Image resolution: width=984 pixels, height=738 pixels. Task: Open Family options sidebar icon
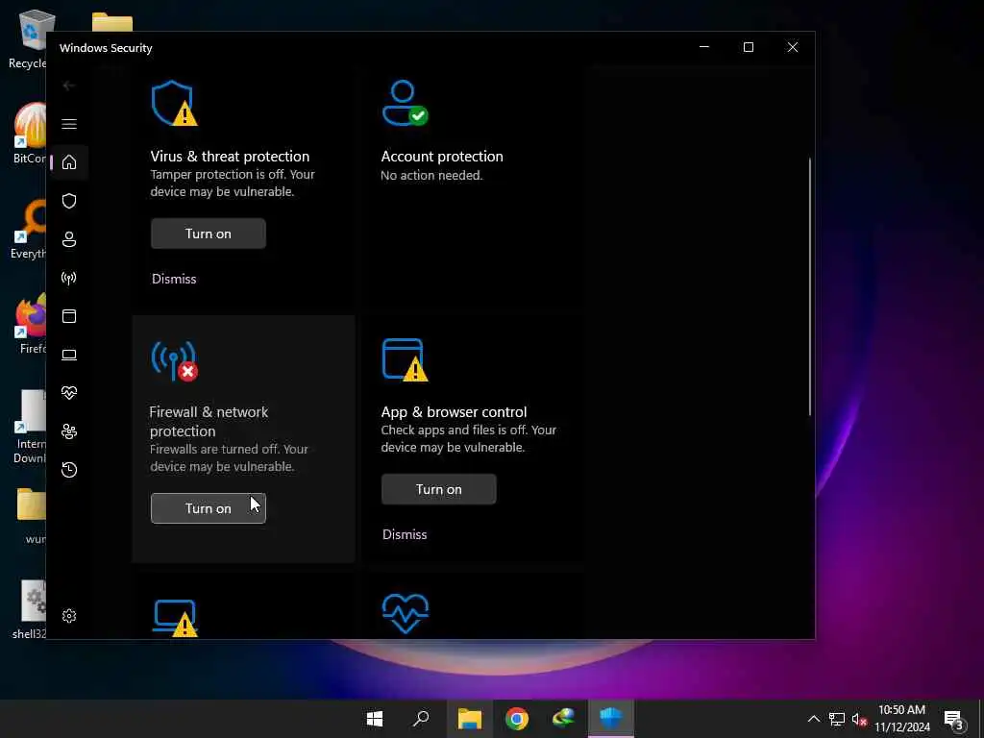tap(69, 431)
